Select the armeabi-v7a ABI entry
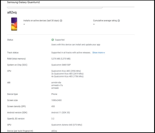The width and height of the screenshot is (155, 133). (57, 85)
